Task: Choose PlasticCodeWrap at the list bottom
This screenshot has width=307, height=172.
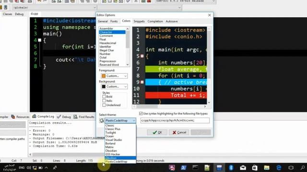Action: click(120, 161)
